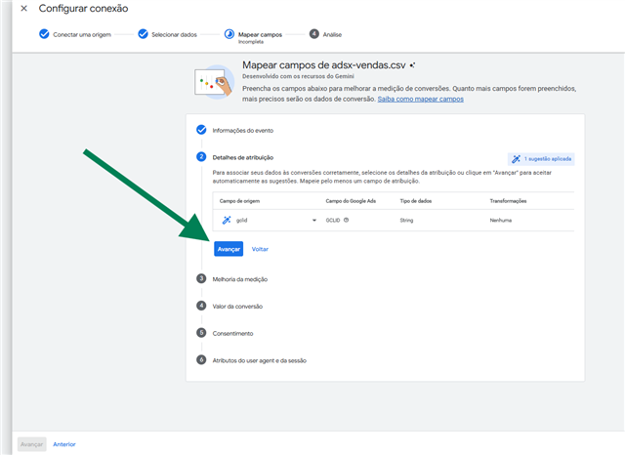Click the Consentimento step 5 circle
Viewport: 625px width, 455px height.
click(201, 333)
